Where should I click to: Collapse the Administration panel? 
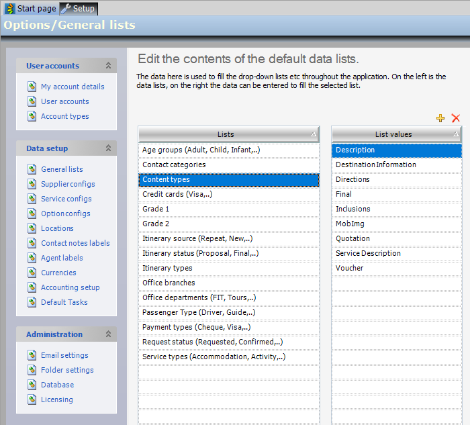coord(108,334)
